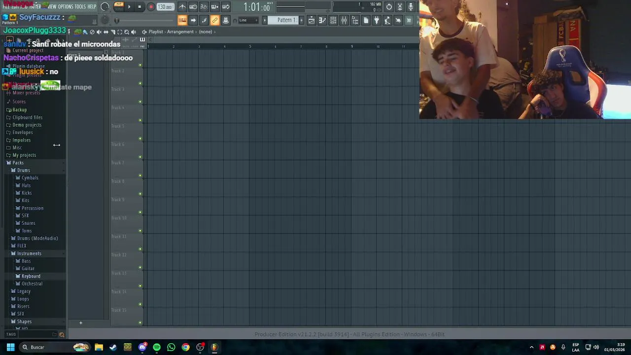Image resolution: width=631 pixels, height=355 pixels.
Task: Toggle the metronome icon in transport toolbar
Action: [x=182, y=7]
